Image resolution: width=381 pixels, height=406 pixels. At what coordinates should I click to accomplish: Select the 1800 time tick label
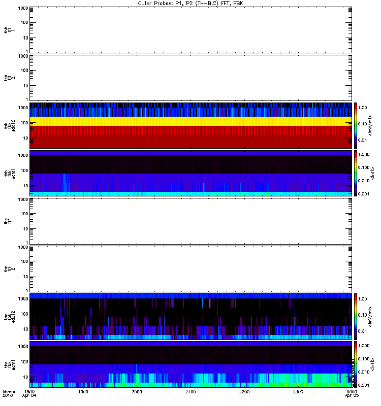[x=29, y=391]
